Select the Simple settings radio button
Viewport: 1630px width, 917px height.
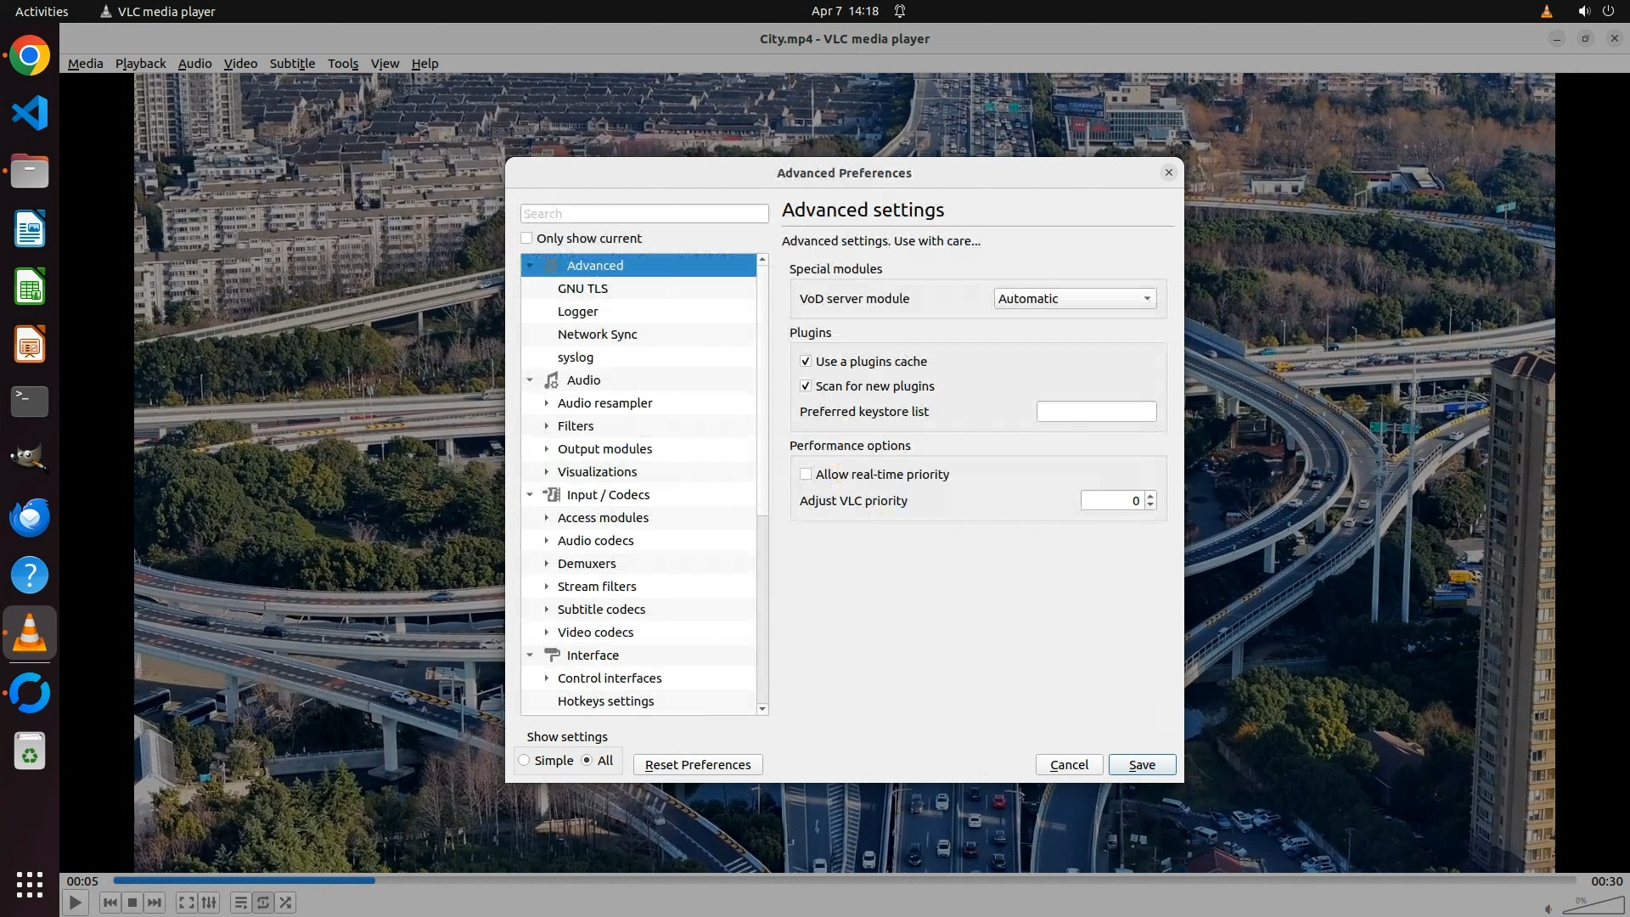[525, 760]
